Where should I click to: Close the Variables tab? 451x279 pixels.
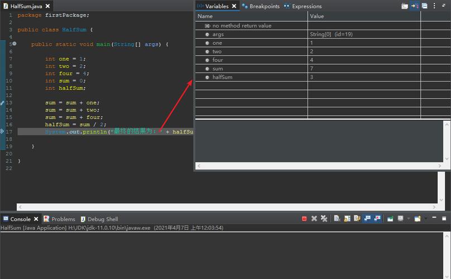234,6
